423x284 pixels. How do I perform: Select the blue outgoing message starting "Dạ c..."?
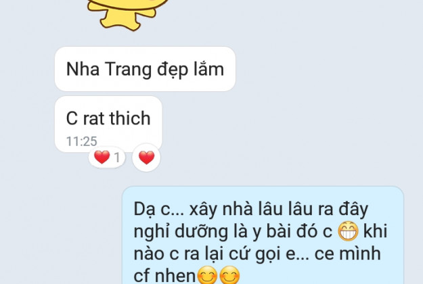[263, 235]
